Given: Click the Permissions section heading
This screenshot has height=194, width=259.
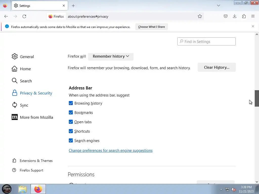Looking at the screenshot, I should (x=81, y=174).
